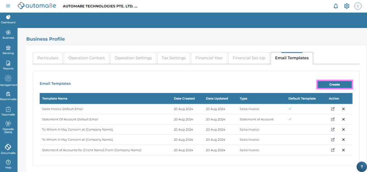Open the notifications bell
The height and width of the screenshot is (172, 367).
click(335, 6)
